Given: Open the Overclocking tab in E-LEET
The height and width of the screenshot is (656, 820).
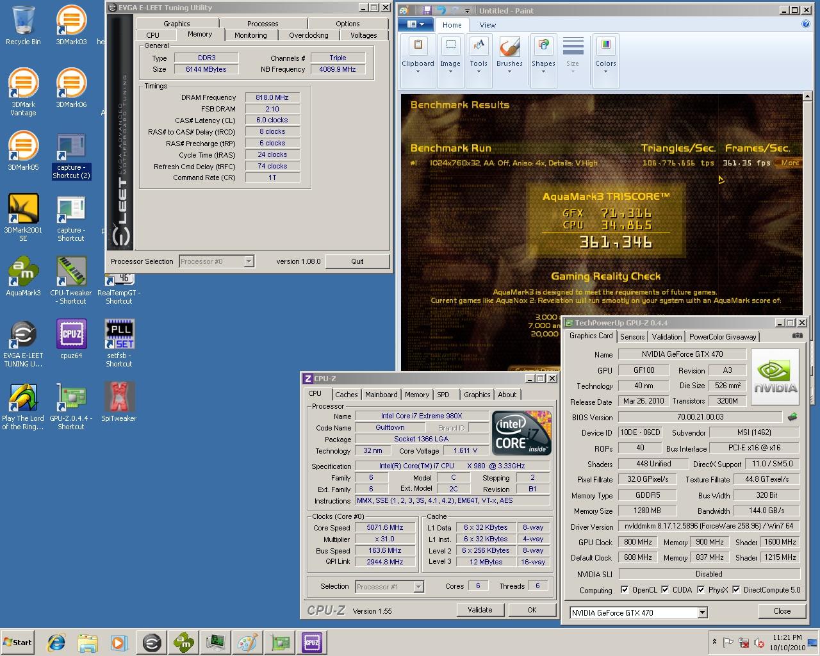Looking at the screenshot, I should tap(308, 35).
